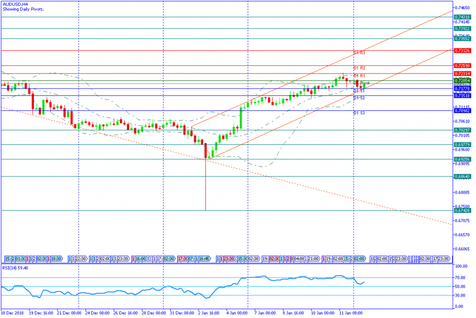Click the 0.67428 price level tag
The width and height of the screenshot is (476, 318).
point(463,210)
